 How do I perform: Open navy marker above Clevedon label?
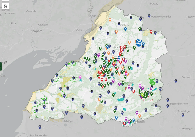pyautogui.click(x=57, y=75)
